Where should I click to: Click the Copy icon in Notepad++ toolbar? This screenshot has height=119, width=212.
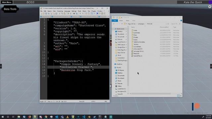tap(62, 14)
